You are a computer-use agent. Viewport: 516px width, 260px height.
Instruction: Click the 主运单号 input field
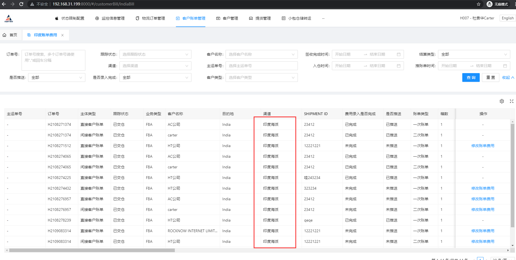261,66
